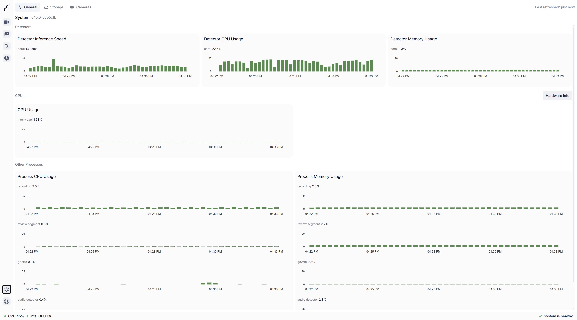Open live cameras view icon
Image resolution: width=577 pixels, height=320 pixels.
click(x=7, y=22)
